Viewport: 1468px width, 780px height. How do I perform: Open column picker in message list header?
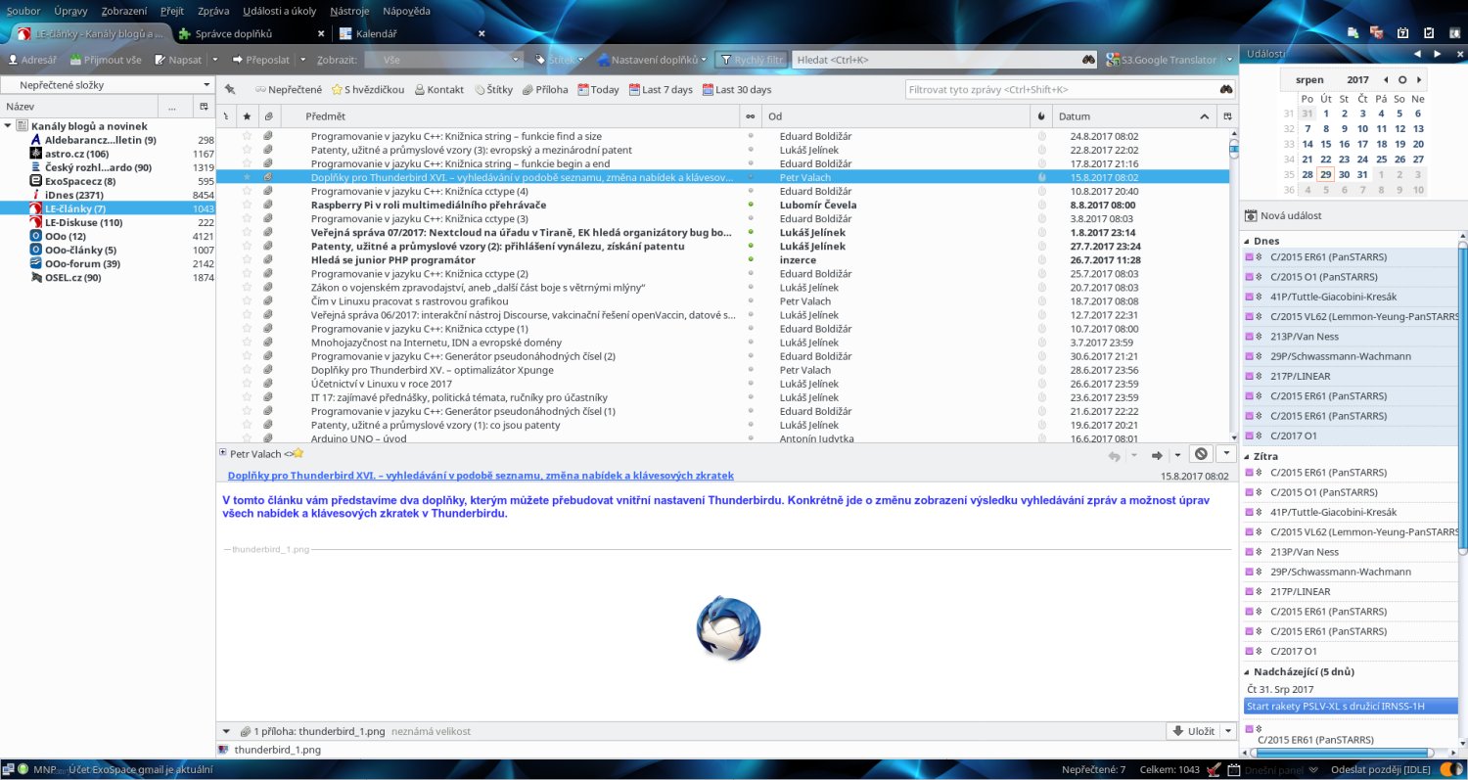pos(1228,116)
